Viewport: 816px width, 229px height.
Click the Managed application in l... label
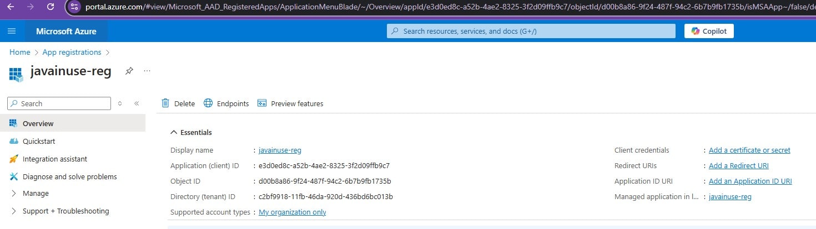[x=656, y=196]
